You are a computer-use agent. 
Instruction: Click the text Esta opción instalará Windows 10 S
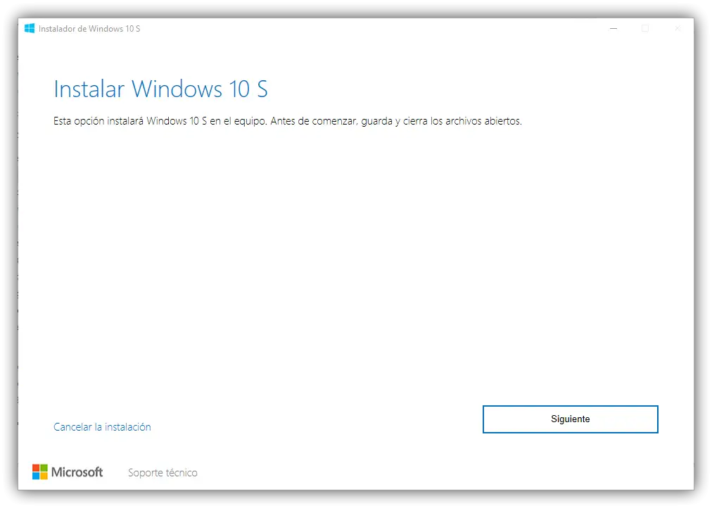point(130,121)
